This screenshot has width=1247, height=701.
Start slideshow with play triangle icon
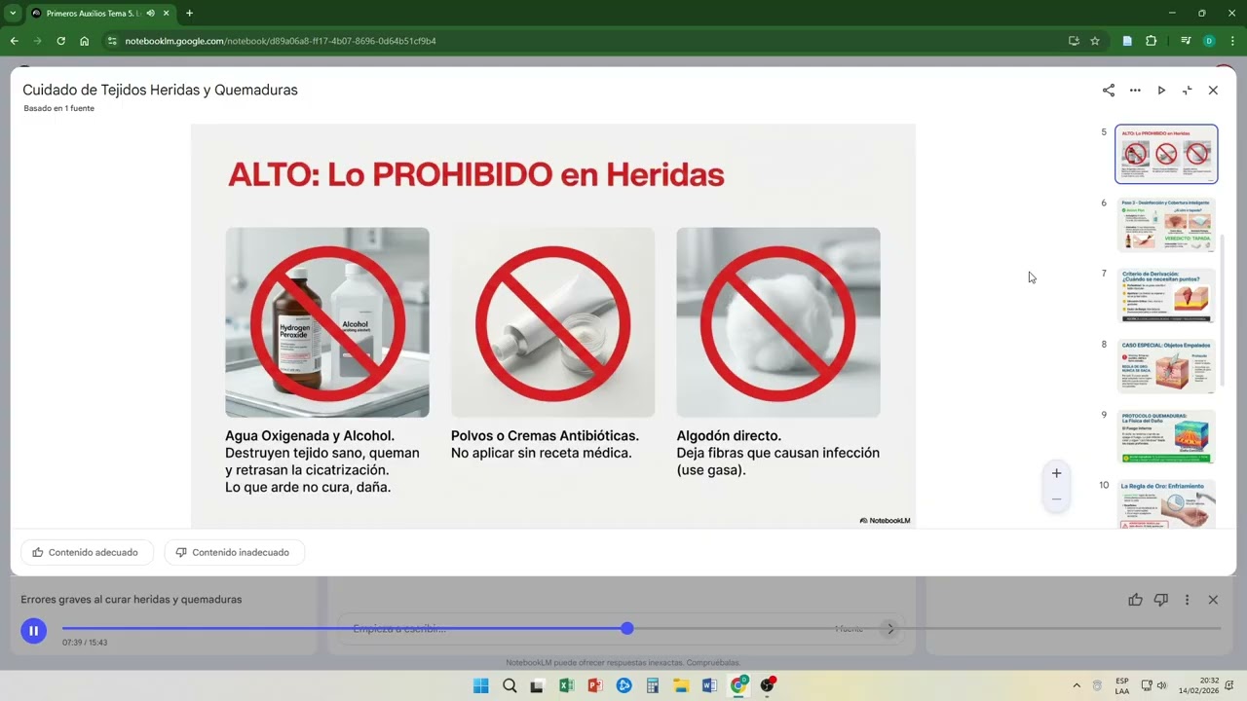click(x=1161, y=90)
